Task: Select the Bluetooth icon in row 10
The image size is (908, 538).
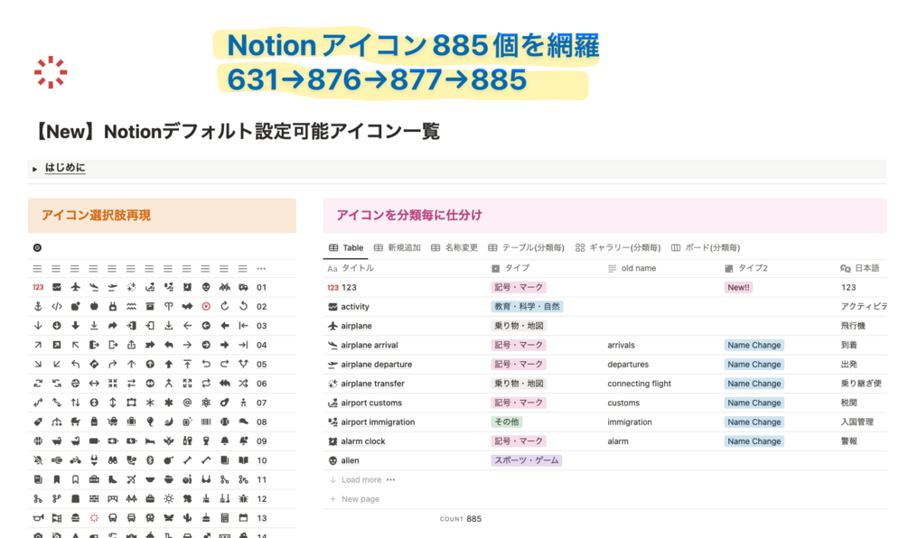Action: (x=150, y=460)
